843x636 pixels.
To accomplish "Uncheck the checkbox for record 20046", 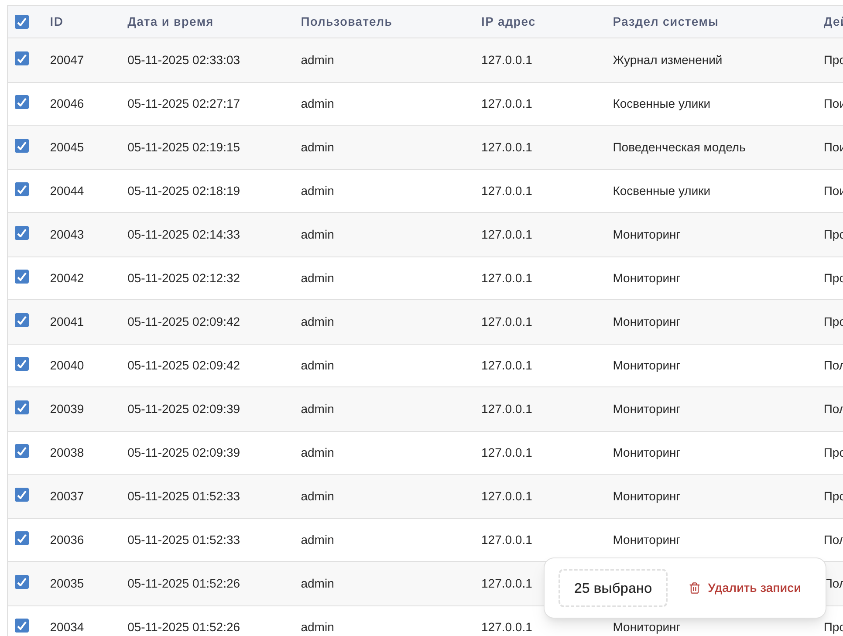I will (22, 102).
